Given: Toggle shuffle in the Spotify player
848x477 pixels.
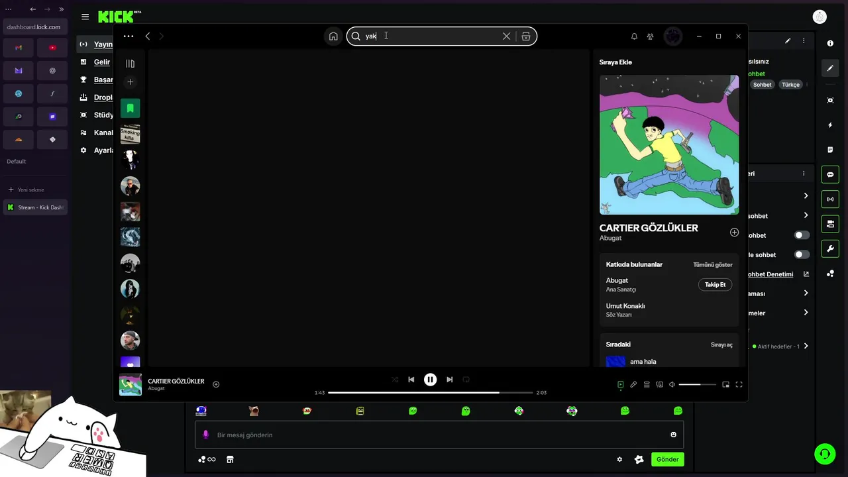Looking at the screenshot, I should tap(395, 380).
